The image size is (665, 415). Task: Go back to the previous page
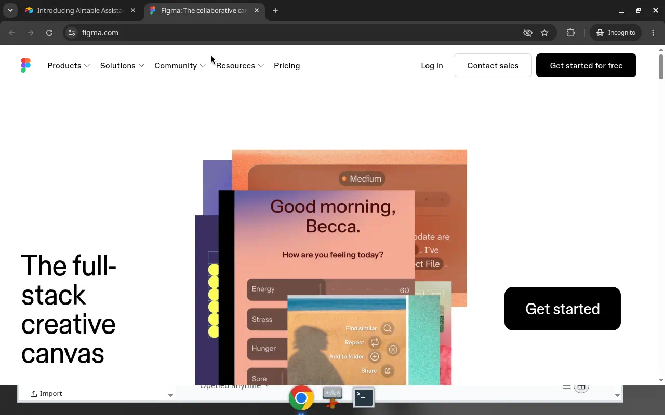click(x=12, y=33)
